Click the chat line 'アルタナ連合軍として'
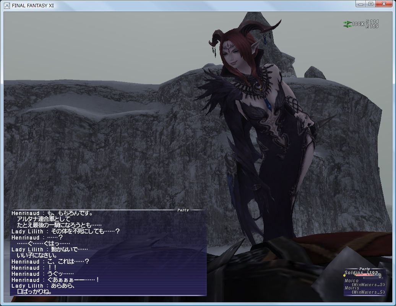Image resolution: width=396 pixels, height=306 pixels. pos(44,219)
